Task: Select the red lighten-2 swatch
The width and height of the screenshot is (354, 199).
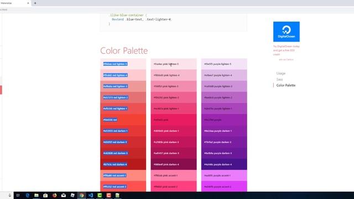Action: tap(123, 97)
